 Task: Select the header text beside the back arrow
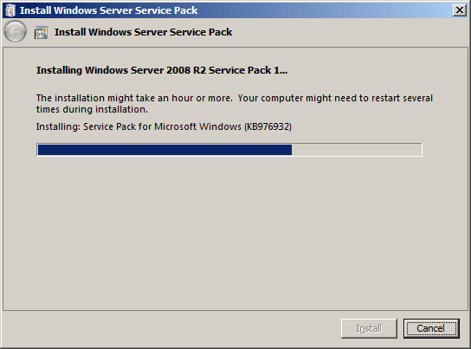tap(143, 32)
